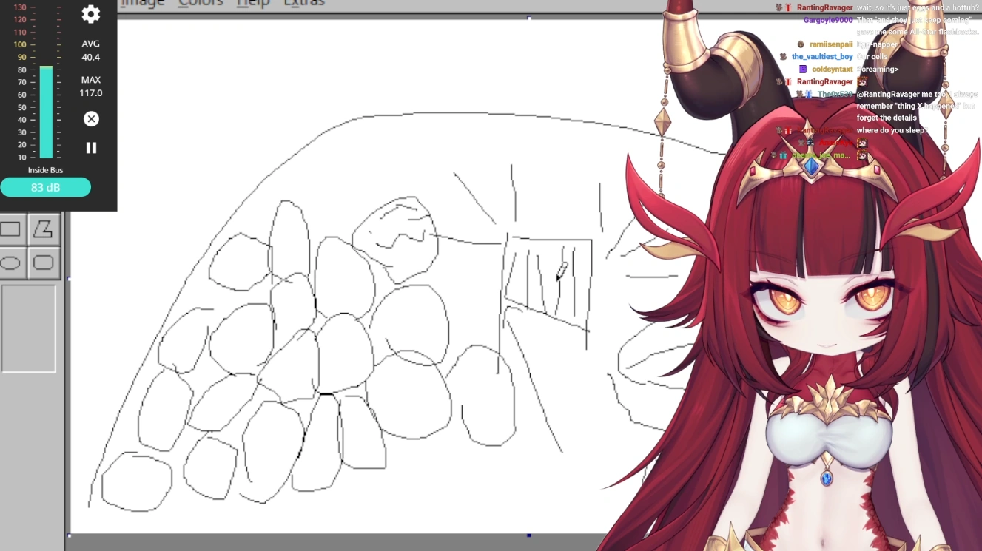Open the Help menu
982x551 pixels.
pyautogui.click(x=252, y=3)
